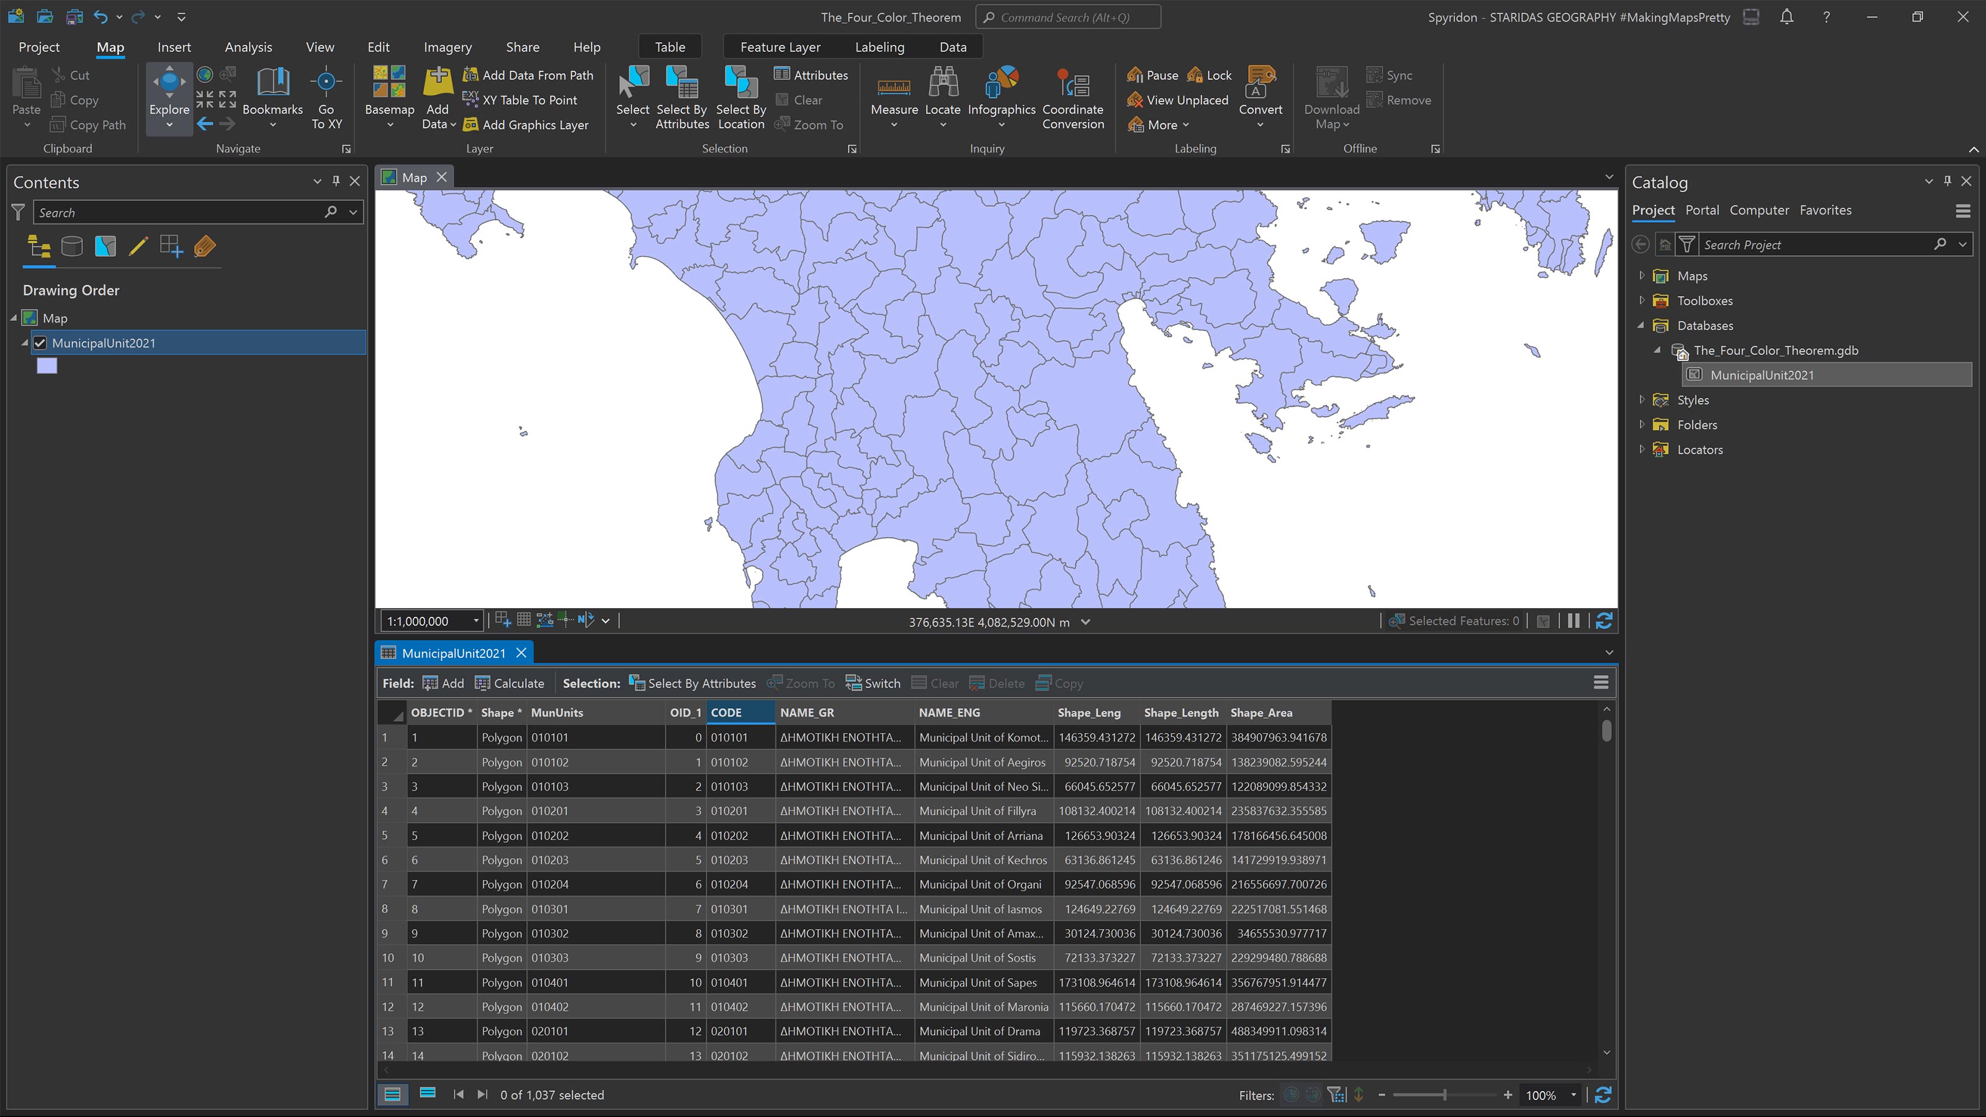Open the Analysis ribbon tab
Viewport: 1986px width, 1117px height.
tap(248, 47)
